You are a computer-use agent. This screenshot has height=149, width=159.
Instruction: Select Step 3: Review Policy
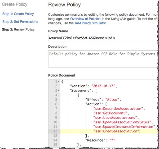18,29
